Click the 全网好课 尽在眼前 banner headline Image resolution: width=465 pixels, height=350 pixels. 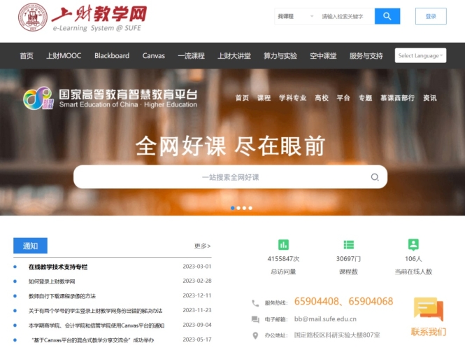coord(230,146)
